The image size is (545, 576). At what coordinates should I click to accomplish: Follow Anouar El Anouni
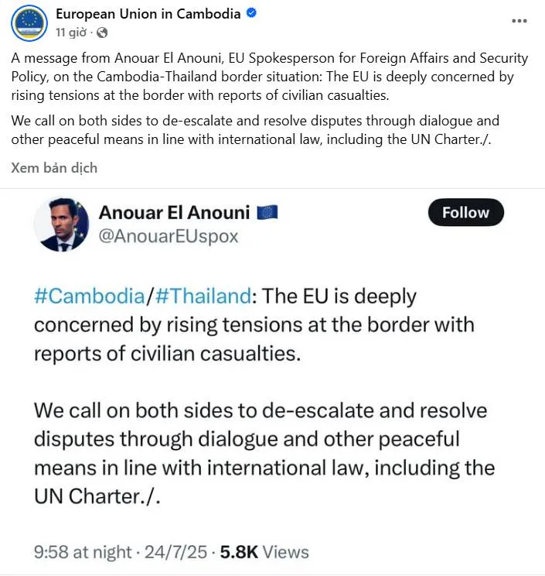466,212
